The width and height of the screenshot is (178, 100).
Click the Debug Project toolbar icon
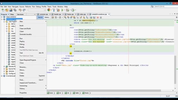[67, 10]
